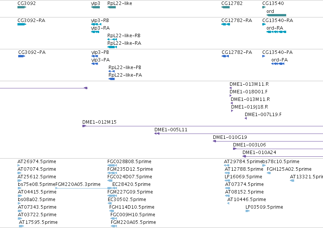Click the EC30502.5prime EST label

point(127,200)
